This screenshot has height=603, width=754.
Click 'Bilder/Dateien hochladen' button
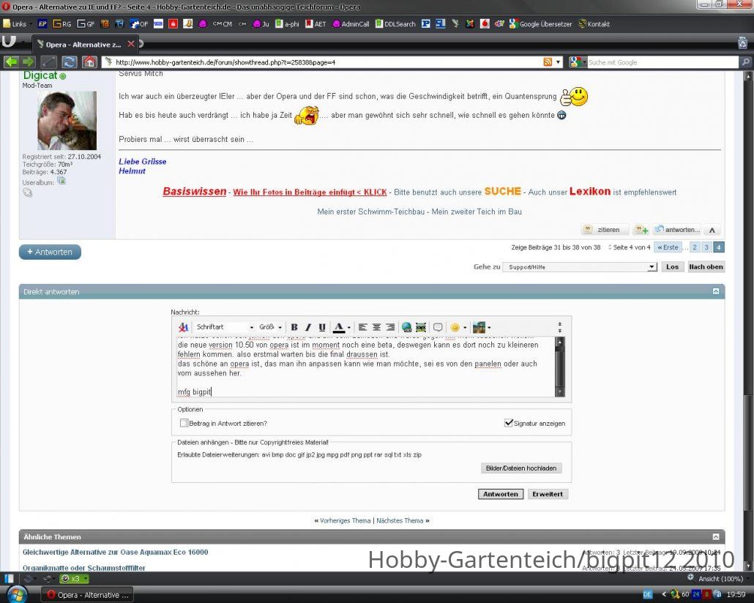[521, 468]
